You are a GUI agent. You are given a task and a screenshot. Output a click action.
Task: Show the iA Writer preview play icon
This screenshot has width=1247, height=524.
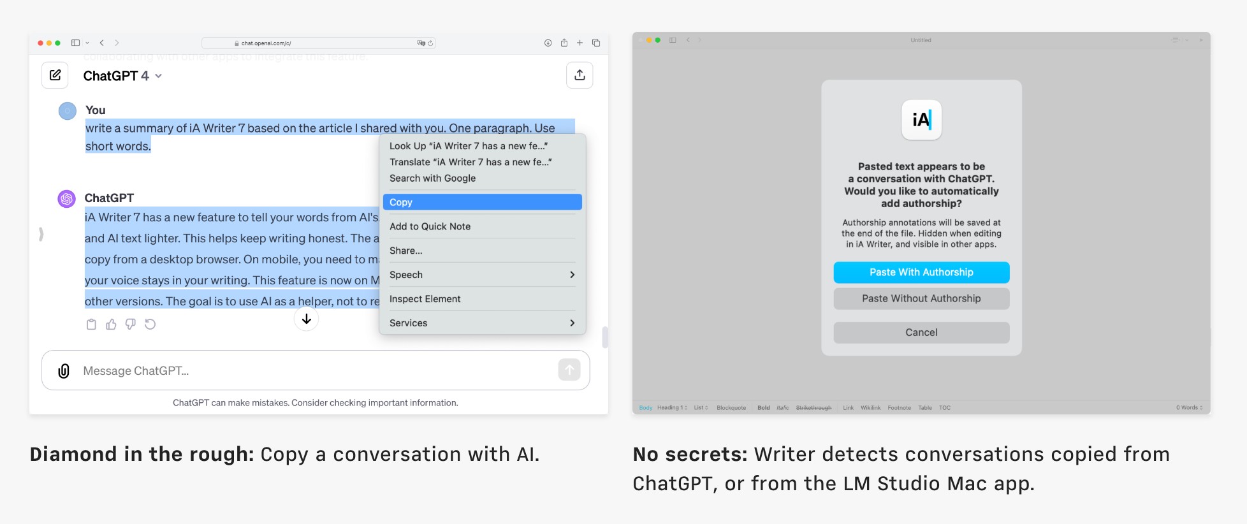pos(1201,40)
